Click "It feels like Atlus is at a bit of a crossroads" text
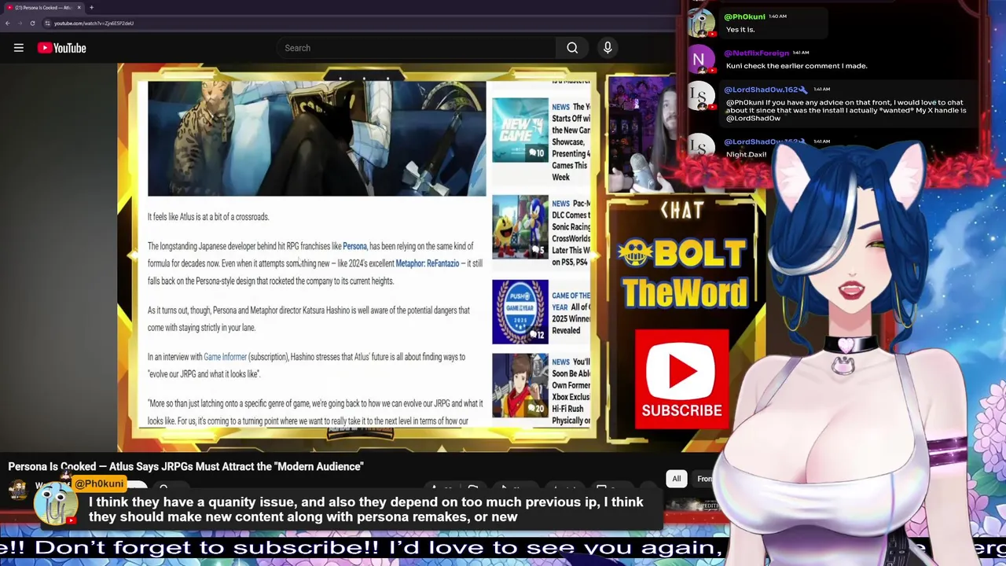This screenshot has height=566, width=1006. [x=208, y=217]
